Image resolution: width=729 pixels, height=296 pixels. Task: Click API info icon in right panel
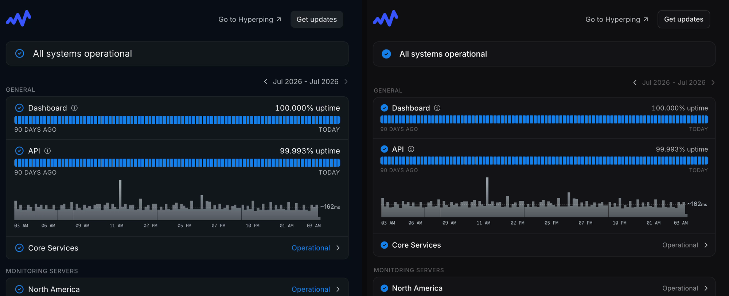[411, 149]
